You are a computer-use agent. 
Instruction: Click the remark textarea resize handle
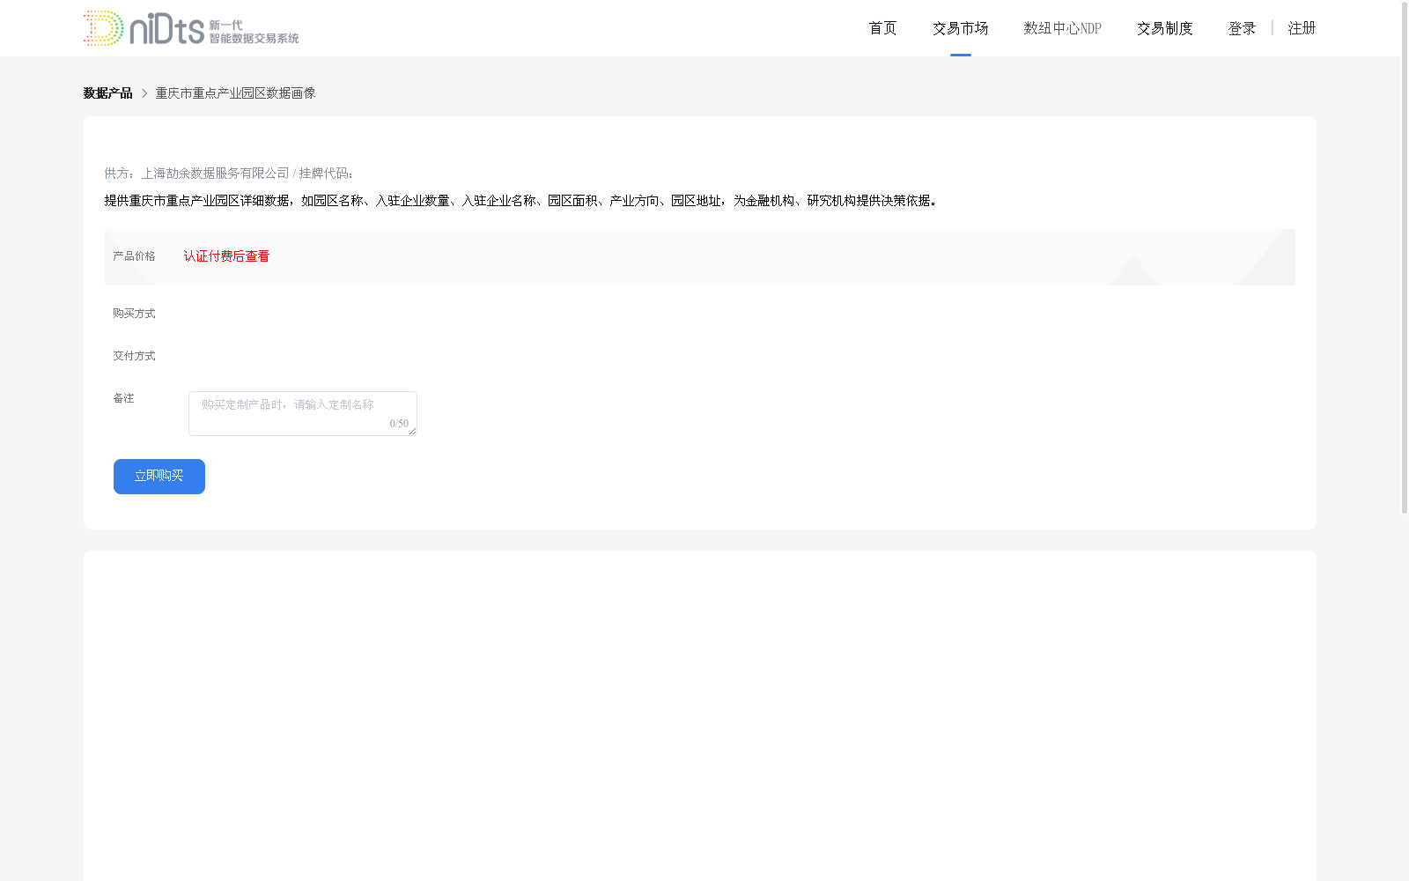412,431
